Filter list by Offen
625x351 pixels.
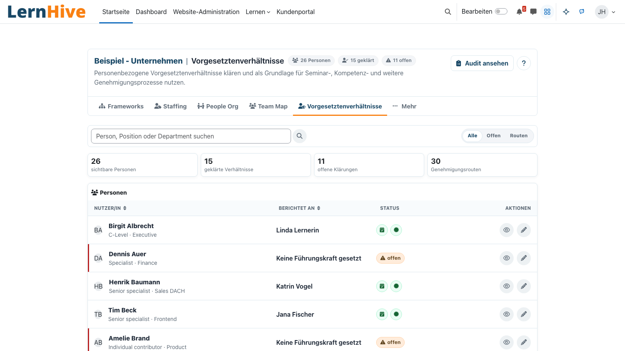(493, 136)
